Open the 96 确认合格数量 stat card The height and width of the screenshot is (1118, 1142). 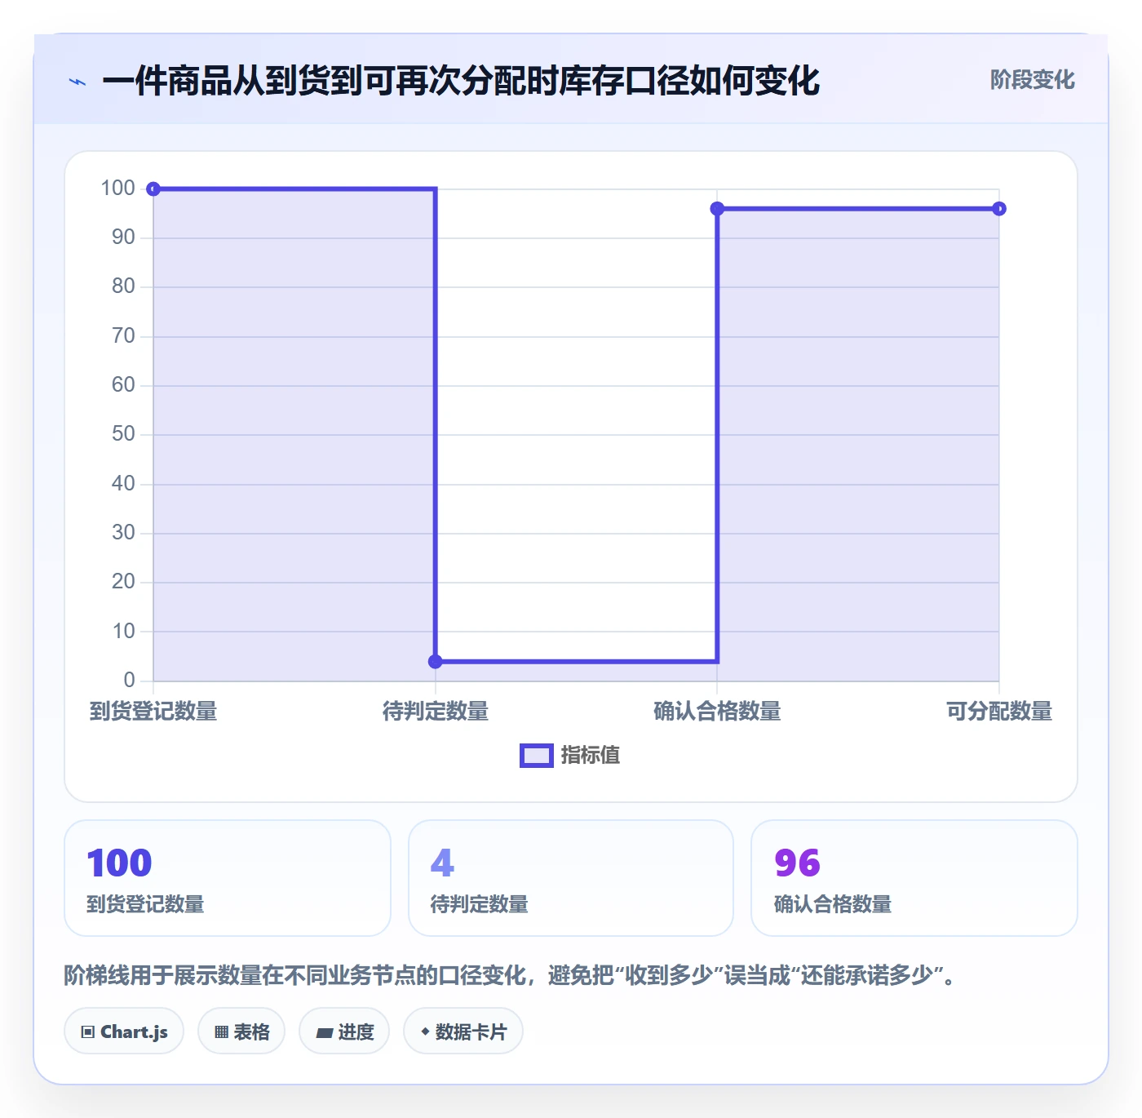914,878
